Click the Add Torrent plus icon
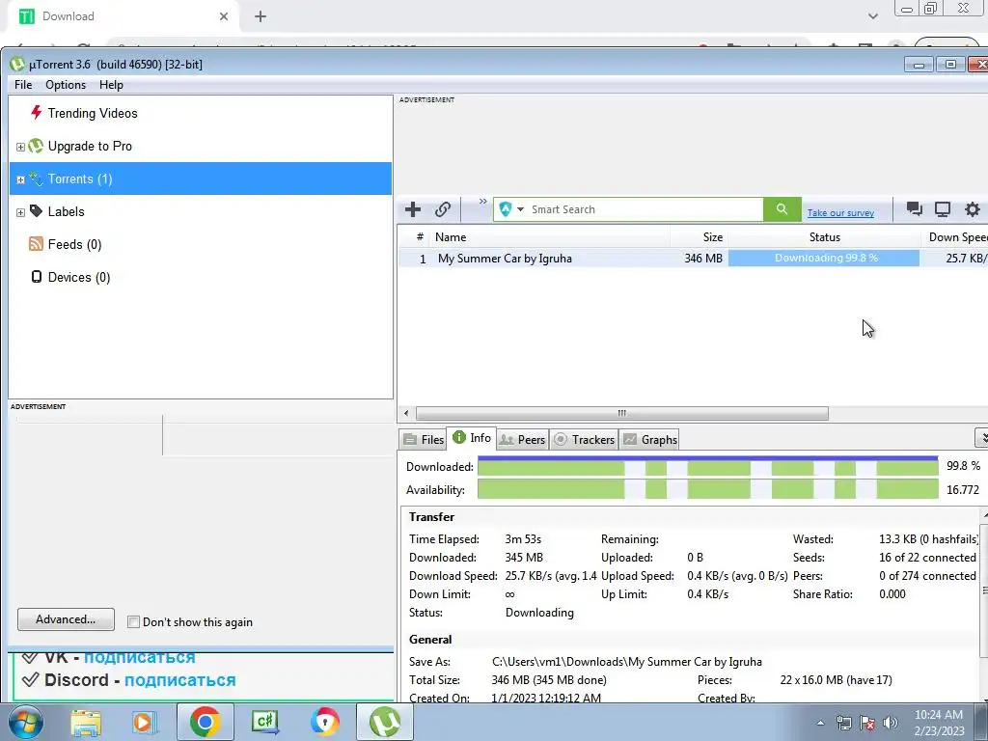 point(413,209)
